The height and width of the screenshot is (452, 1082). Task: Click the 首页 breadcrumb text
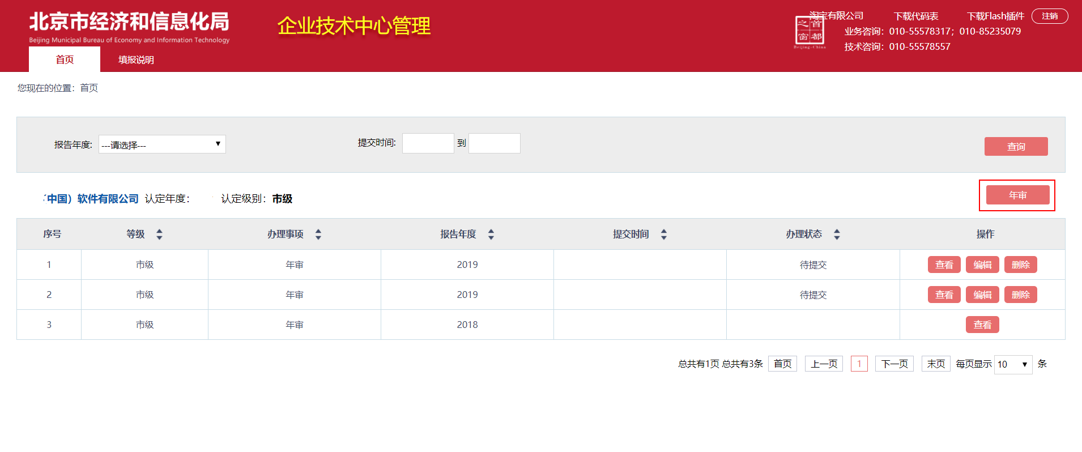89,88
